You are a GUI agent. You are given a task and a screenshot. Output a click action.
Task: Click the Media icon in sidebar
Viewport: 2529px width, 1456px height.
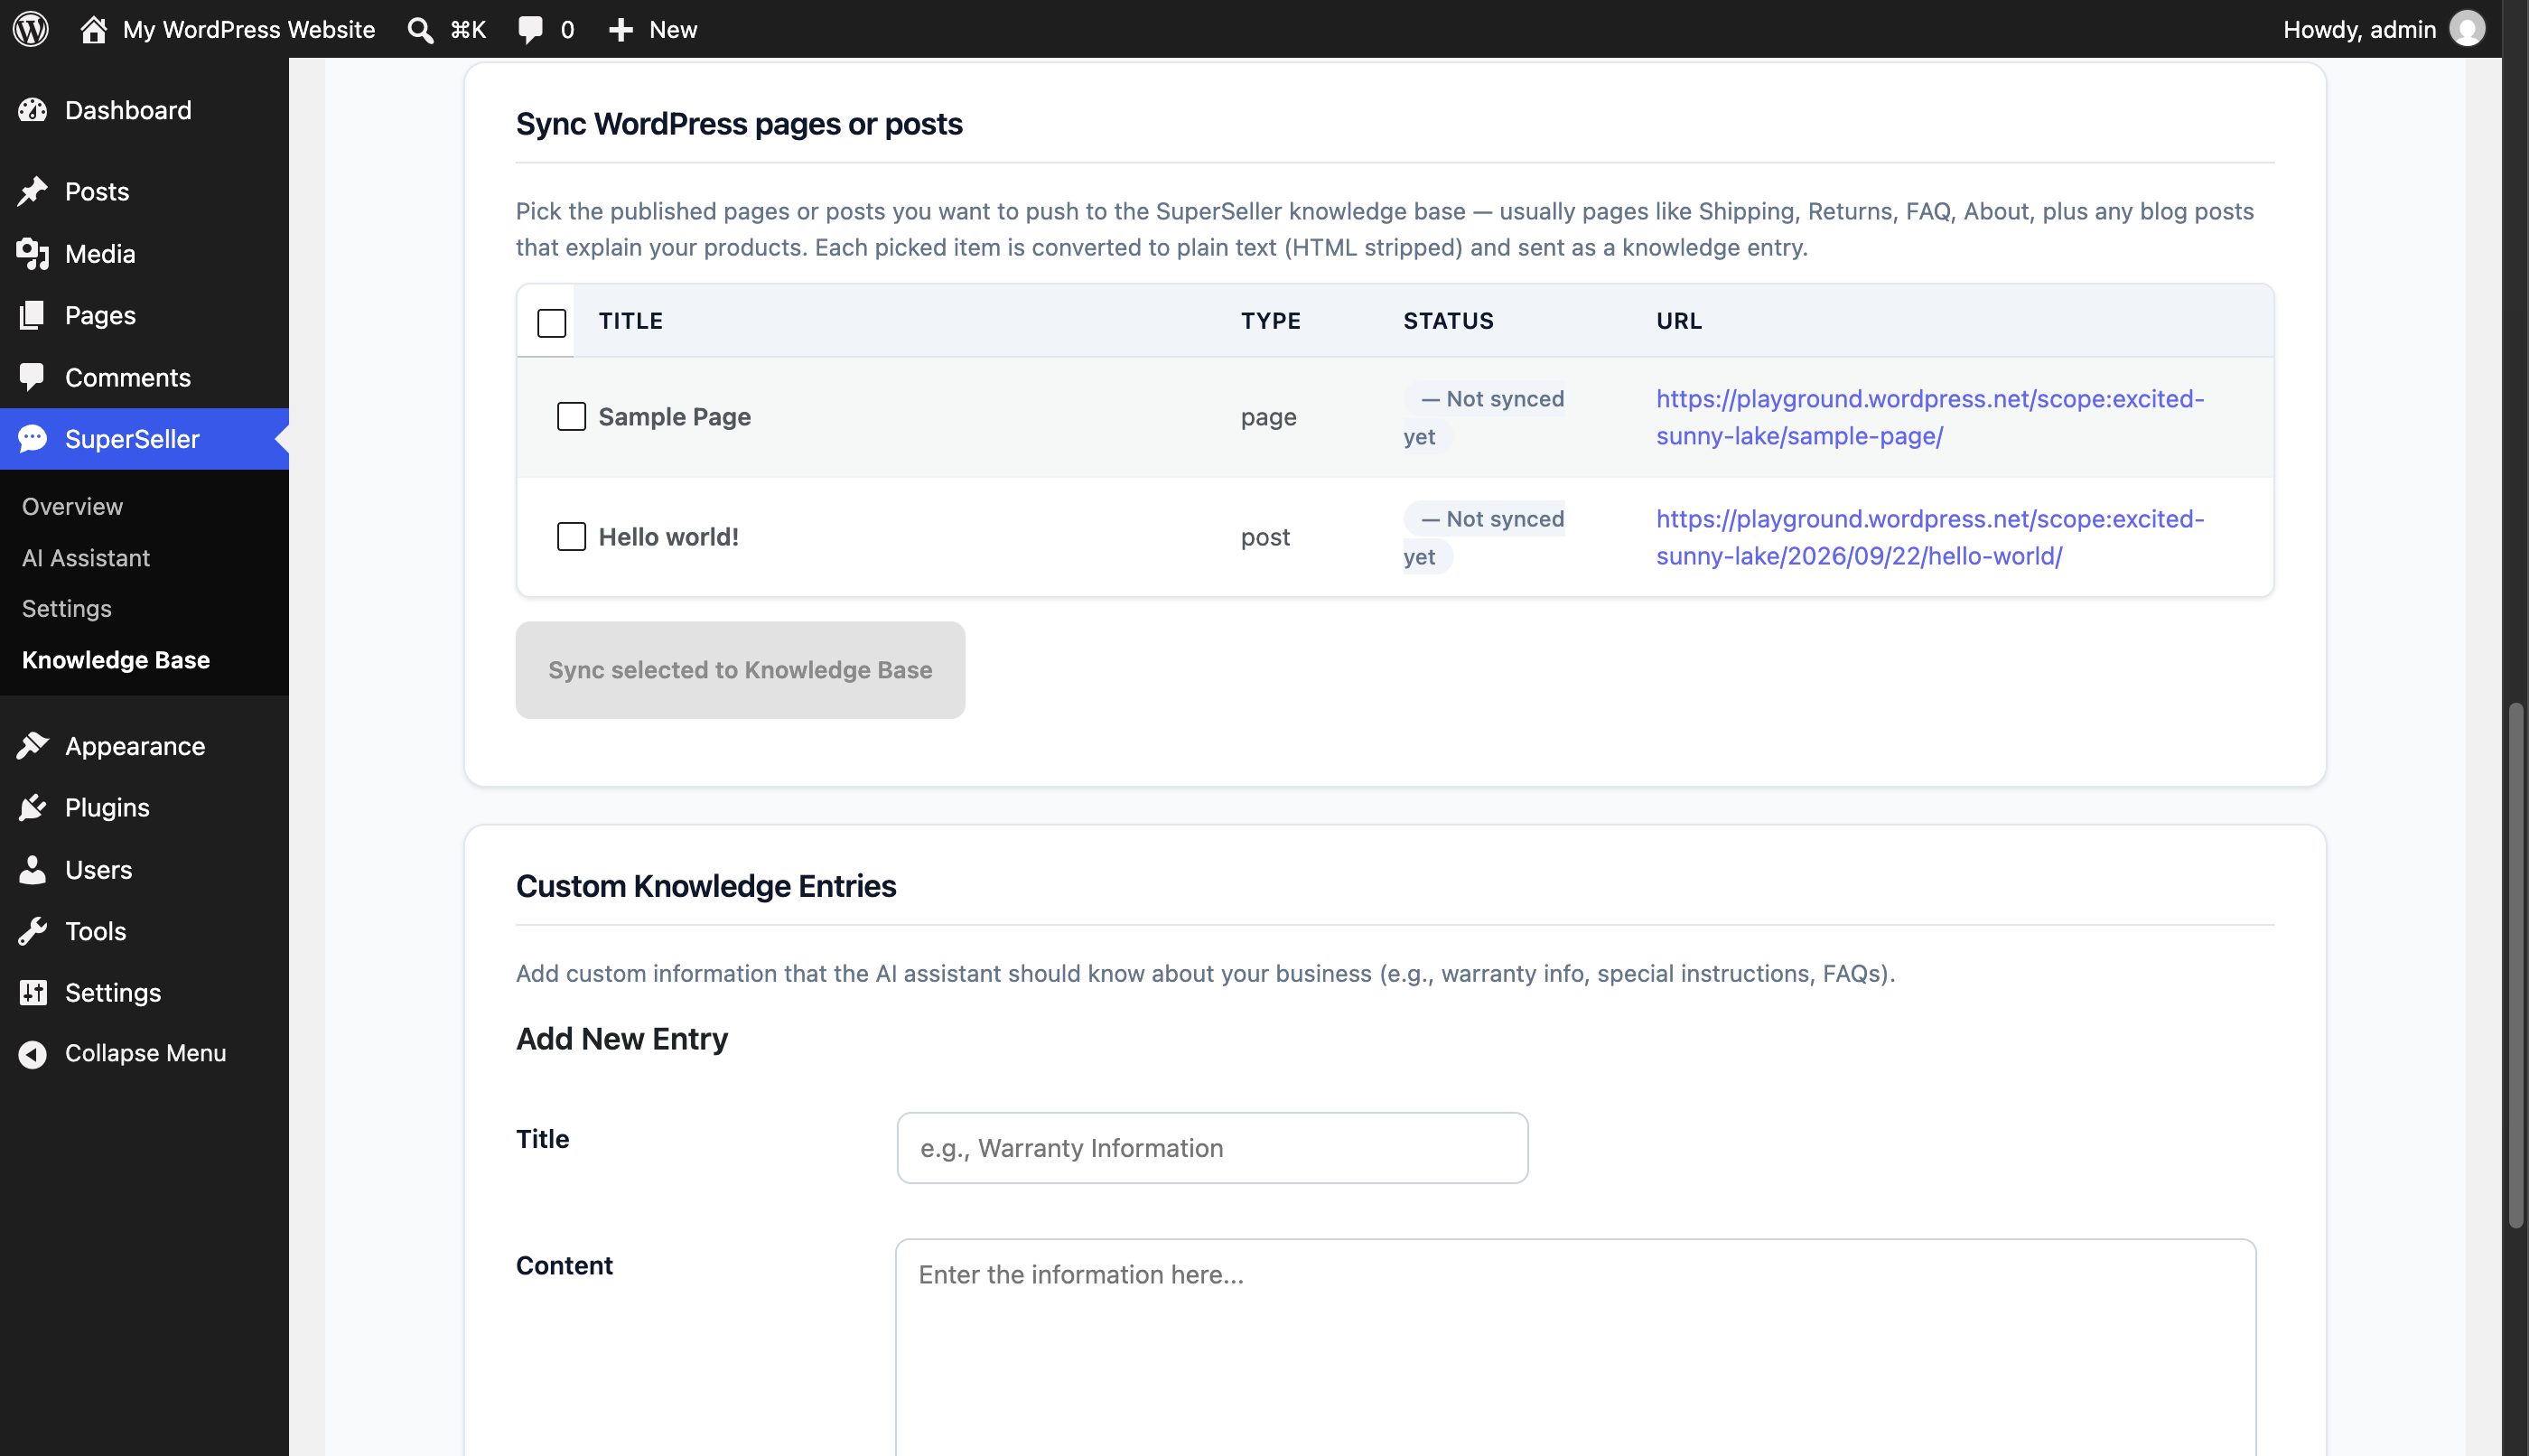click(x=32, y=254)
